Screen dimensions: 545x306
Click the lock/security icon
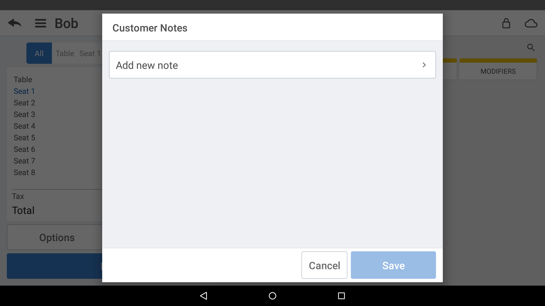pos(506,23)
